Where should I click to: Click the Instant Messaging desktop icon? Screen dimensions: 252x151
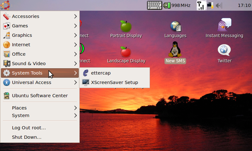(224, 25)
